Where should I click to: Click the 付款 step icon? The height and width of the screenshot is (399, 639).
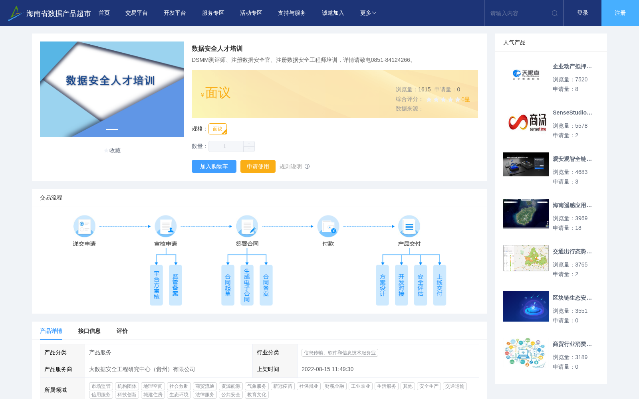[328, 226]
